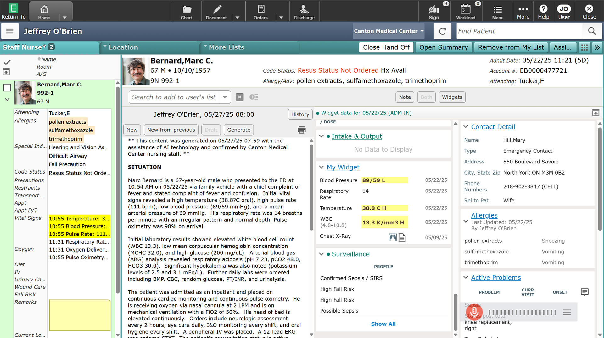This screenshot has height=338, width=604.
Task: Open the Document dropdown arrow
Action: [x=238, y=18]
